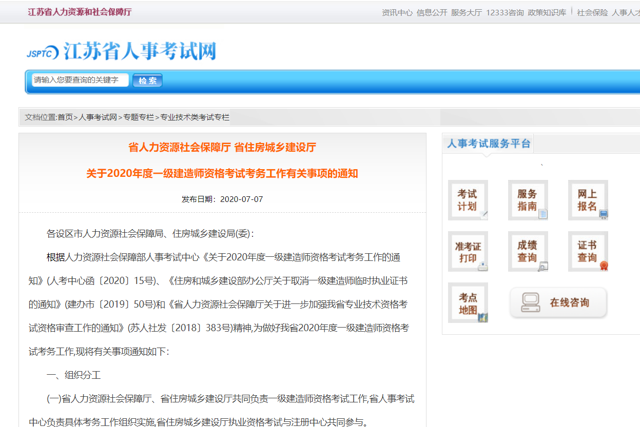Image resolution: width=640 pixels, height=427 pixels.
Task: Open 社会保险 in top navigation
Action: pyautogui.click(x=592, y=13)
